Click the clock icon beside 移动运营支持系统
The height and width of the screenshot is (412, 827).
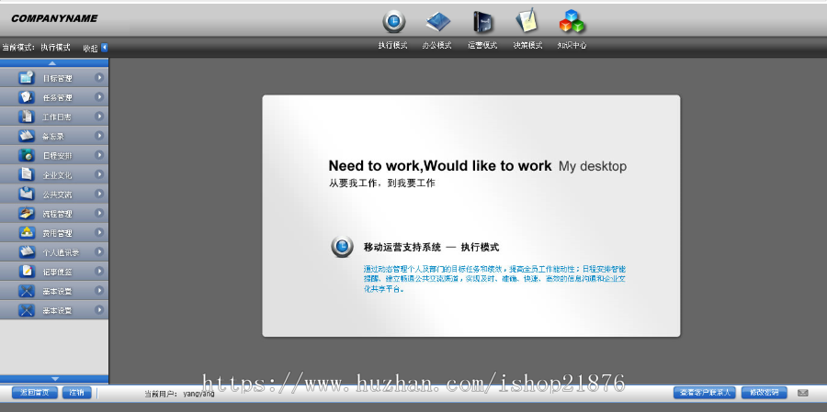click(343, 247)
